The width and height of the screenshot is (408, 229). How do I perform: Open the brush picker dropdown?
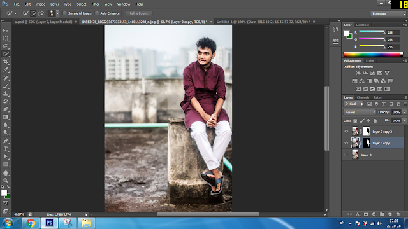click(x=57, y=13)
